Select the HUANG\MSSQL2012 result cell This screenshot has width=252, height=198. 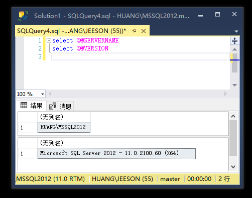64,127
